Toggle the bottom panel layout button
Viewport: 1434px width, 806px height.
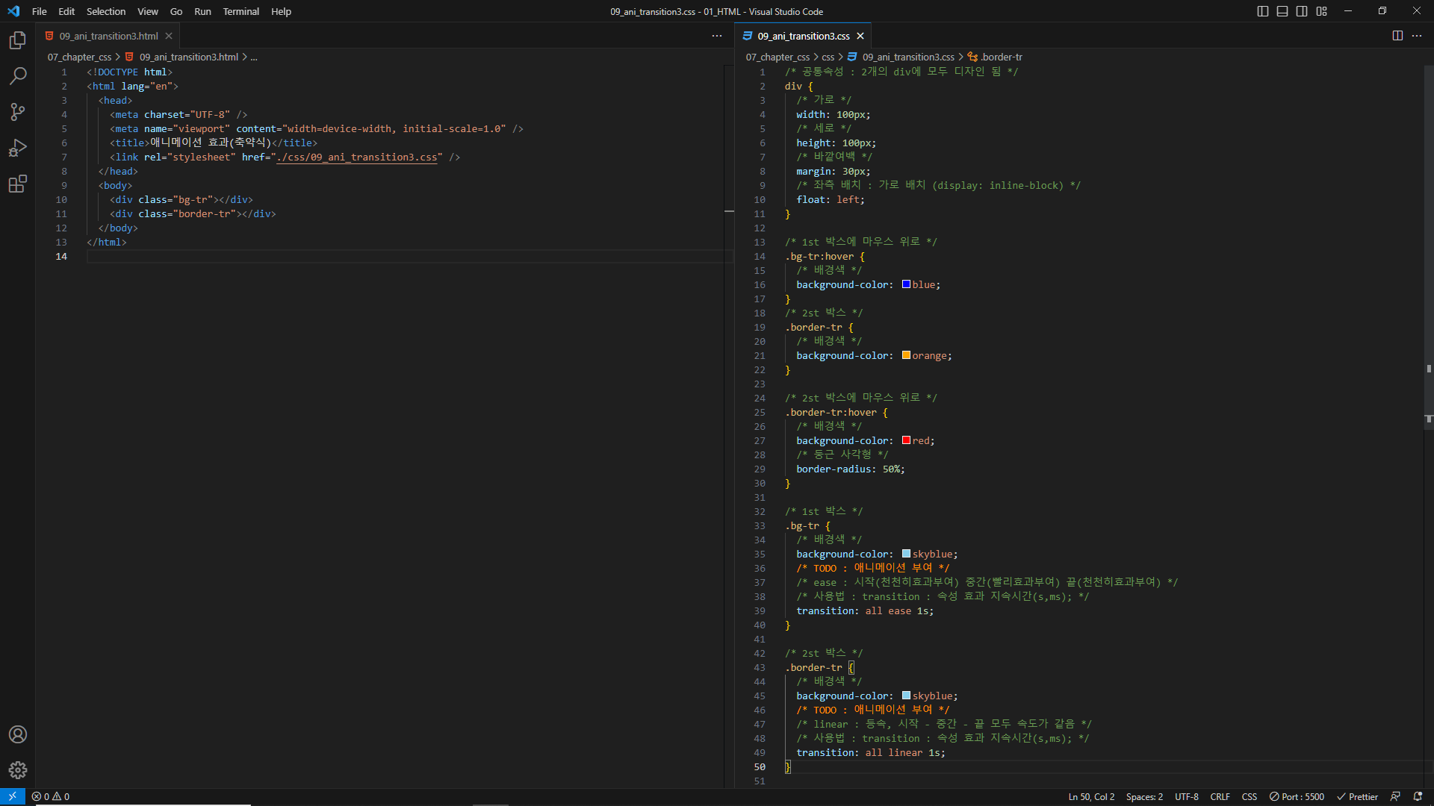coord(1282,11)
